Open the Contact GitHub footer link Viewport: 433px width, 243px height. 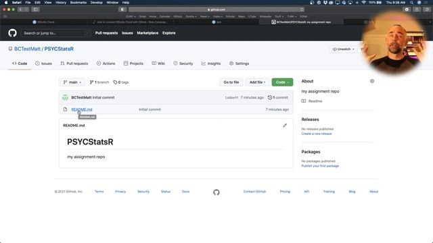(x=254, y=192)
